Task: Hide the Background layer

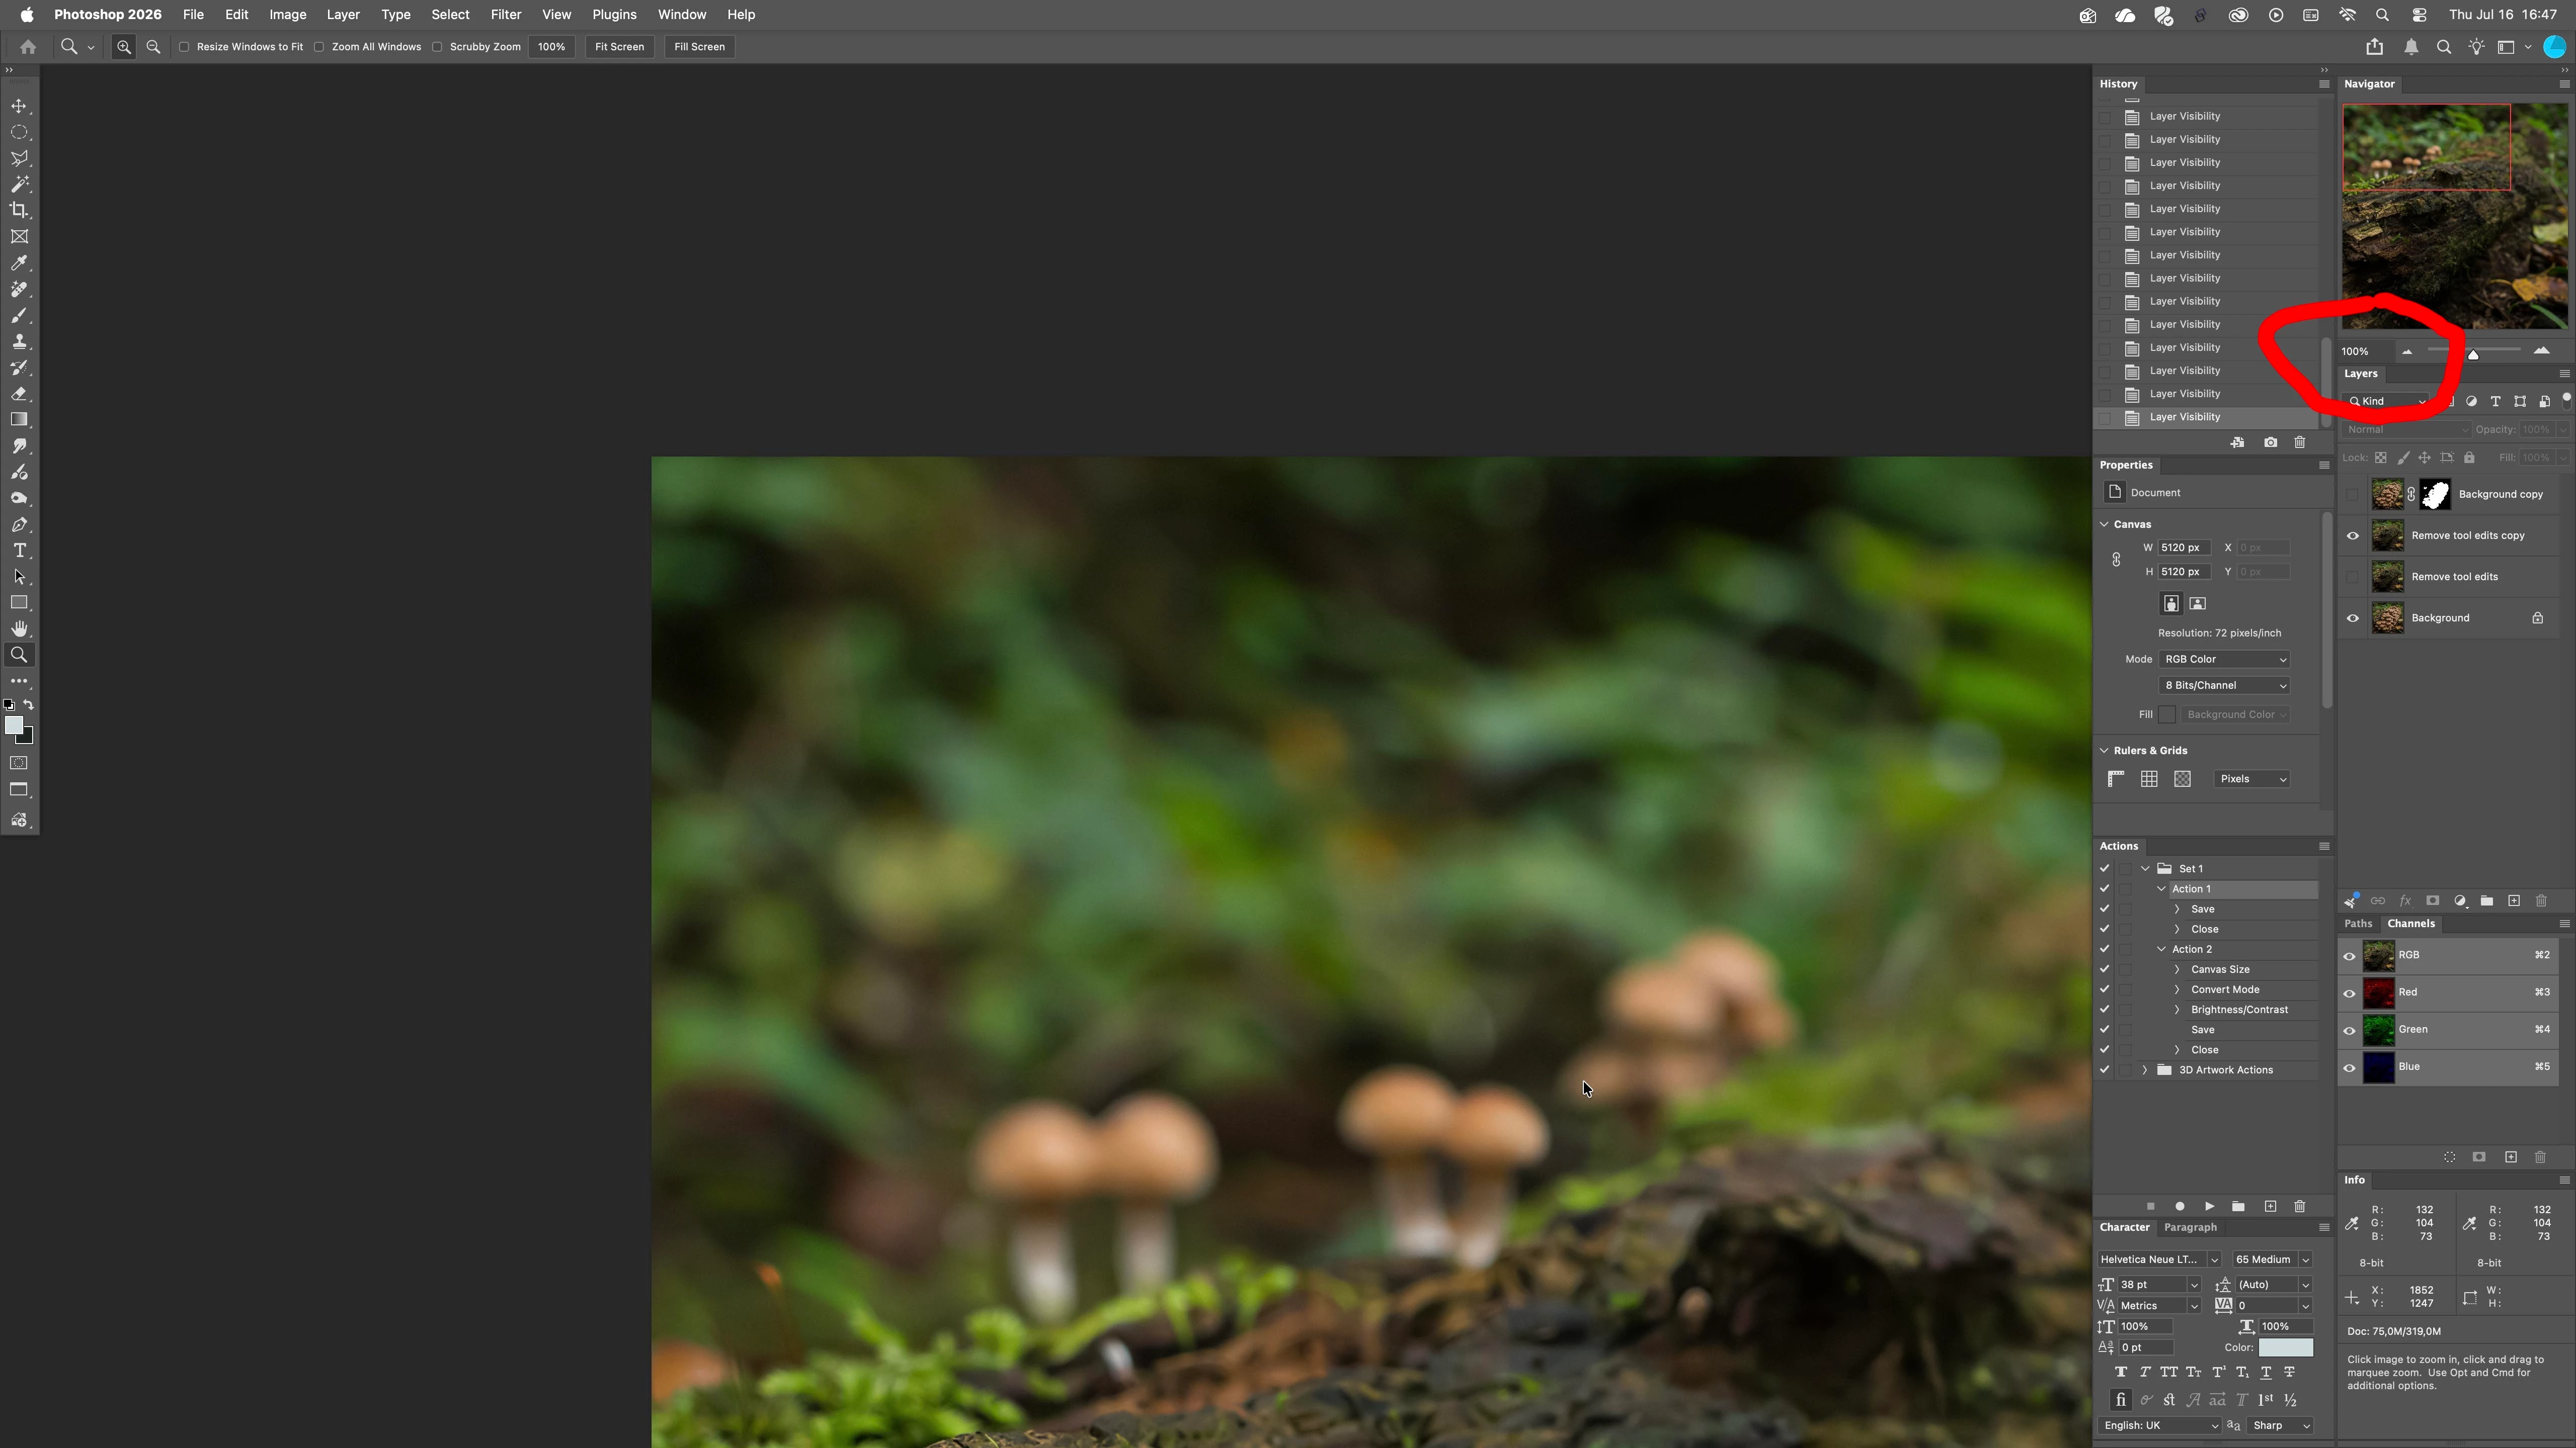Action: click(x=2352, y=617)
